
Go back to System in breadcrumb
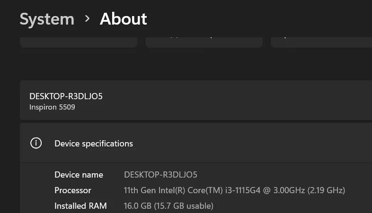pyautogui.click(x=47, y=19)
